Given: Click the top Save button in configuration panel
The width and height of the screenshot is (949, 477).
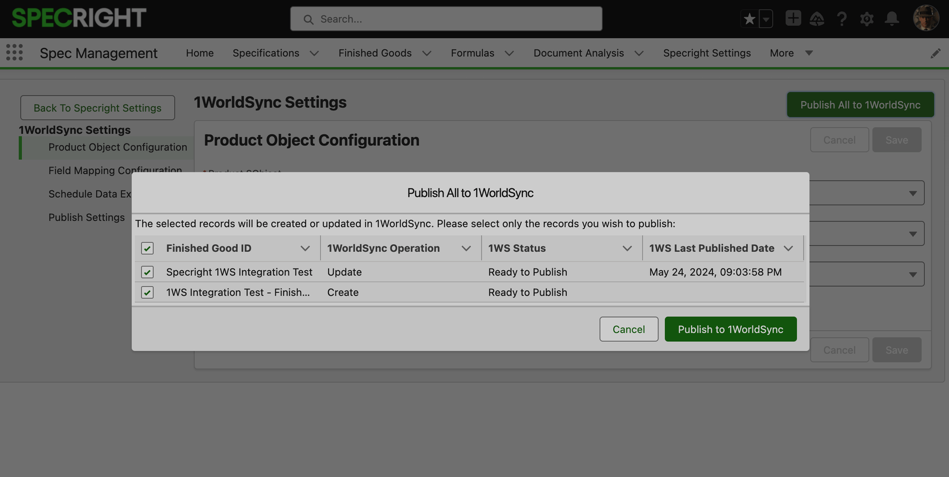Looking at the screenshot, I should pyautogui.click(x=897, y=140).
